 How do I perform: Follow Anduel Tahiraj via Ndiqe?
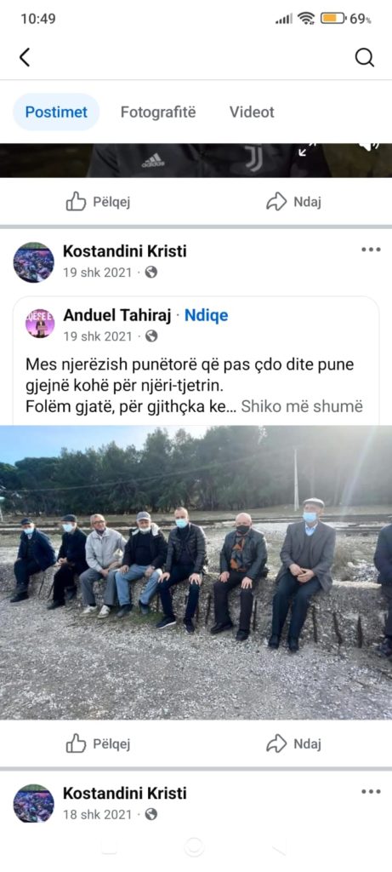[206, 316]
